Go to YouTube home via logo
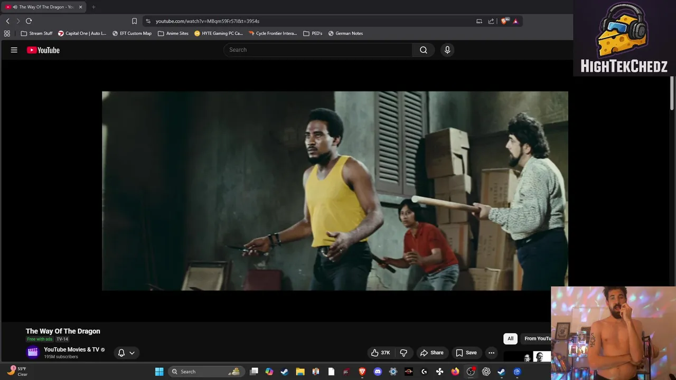 43,50
